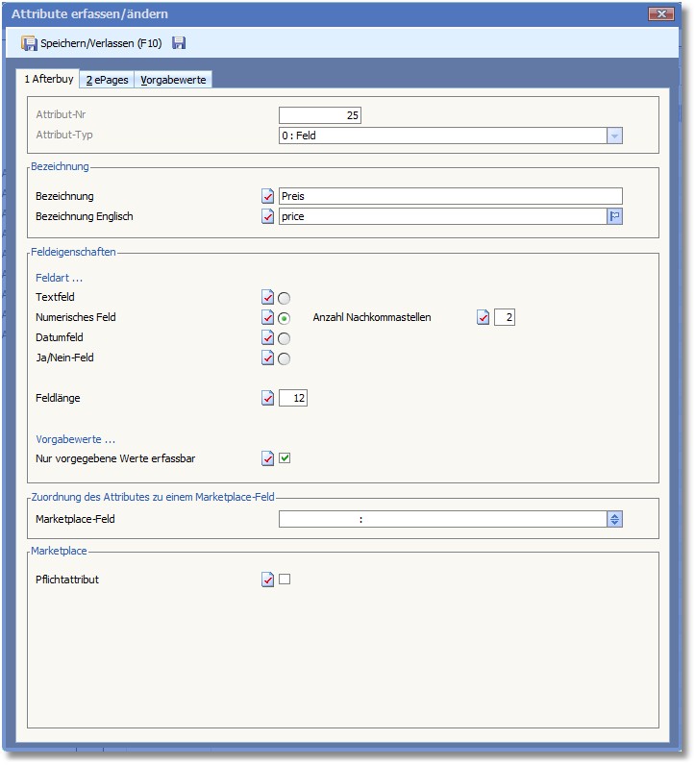The height and width of the screenshot is (765, 695).
Task: Uncheck Nur vorgegebene Werte erfassbar checkbox
Action: coord(285,458)
